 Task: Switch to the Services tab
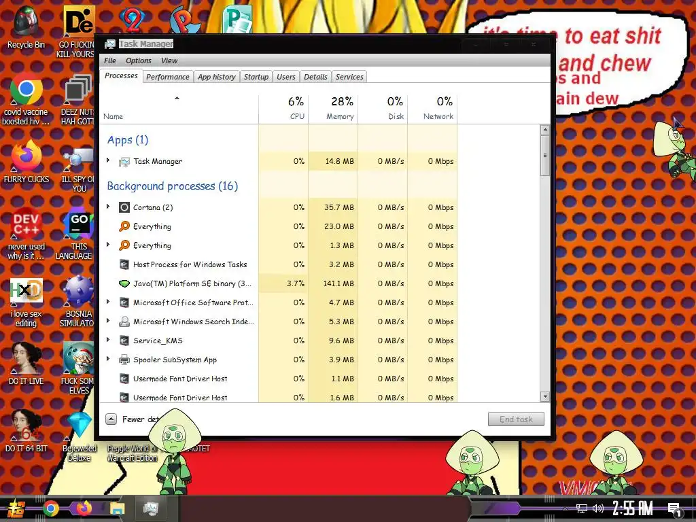349,77
